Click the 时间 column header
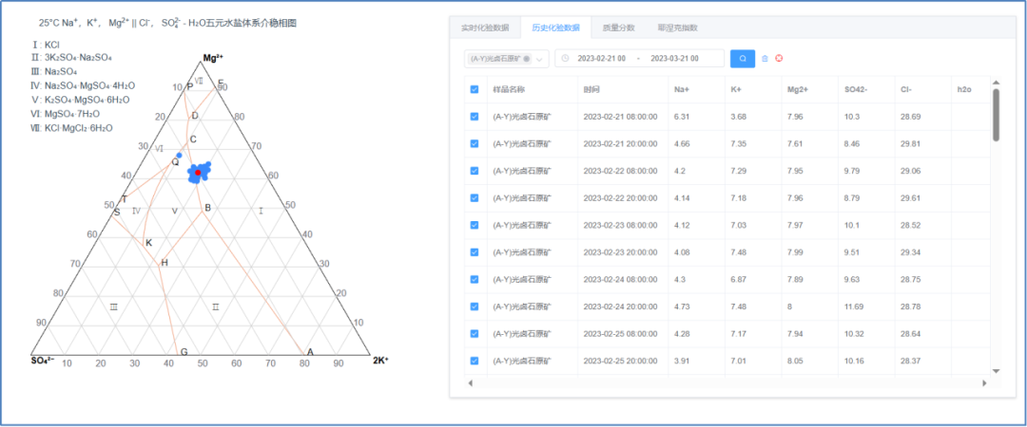 pyautogui.click(x=591, y=89)
